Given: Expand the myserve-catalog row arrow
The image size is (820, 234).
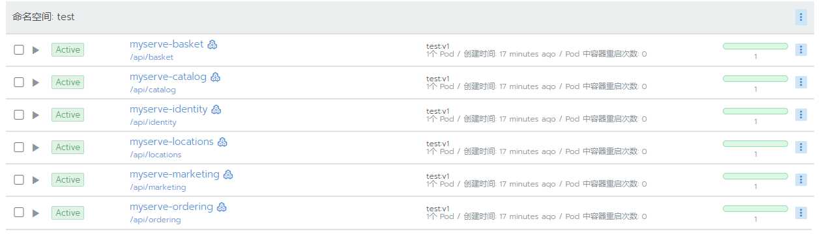Looking at the screenshot, I should point(36,83).
